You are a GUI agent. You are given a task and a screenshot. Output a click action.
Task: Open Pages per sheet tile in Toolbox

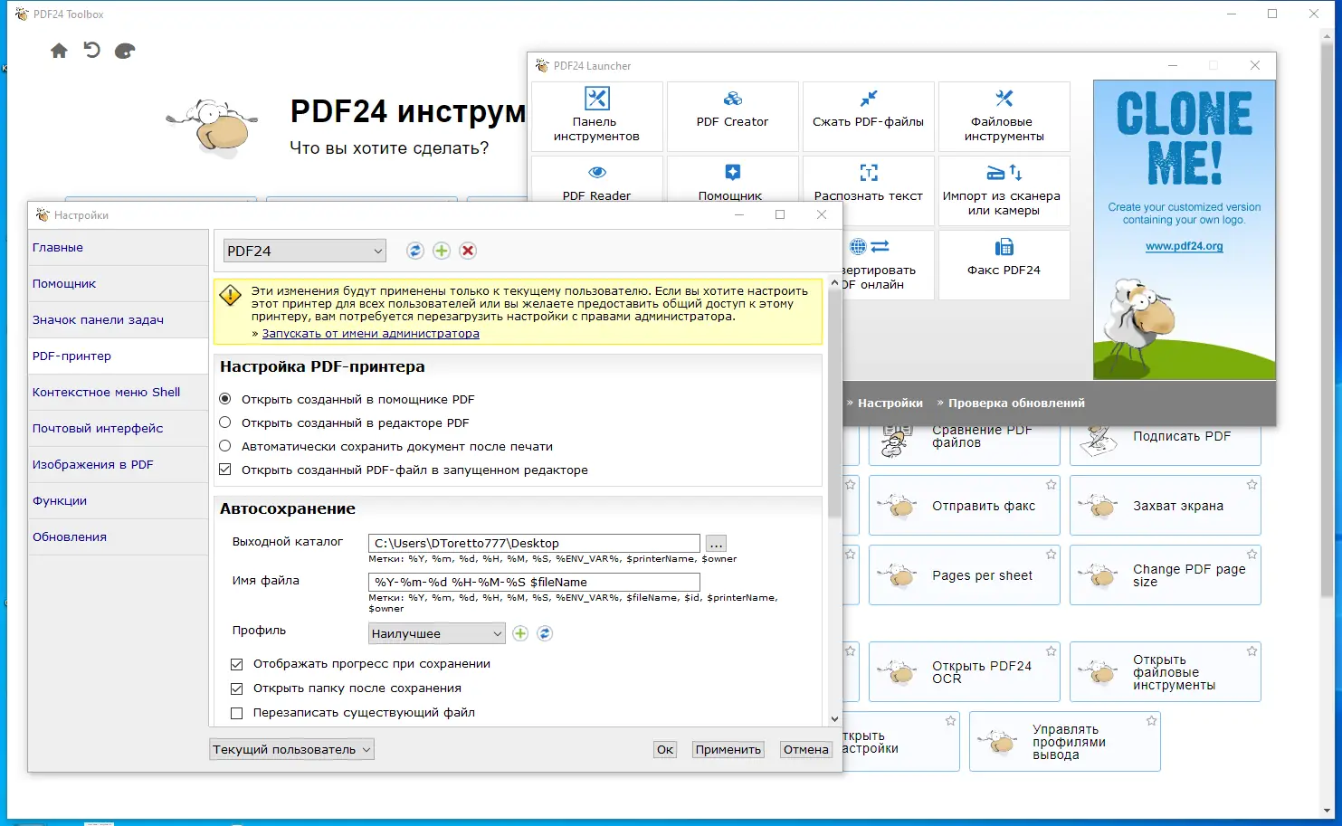coord(965,575)
